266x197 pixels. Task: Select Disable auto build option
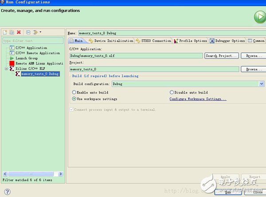(171, 92)
